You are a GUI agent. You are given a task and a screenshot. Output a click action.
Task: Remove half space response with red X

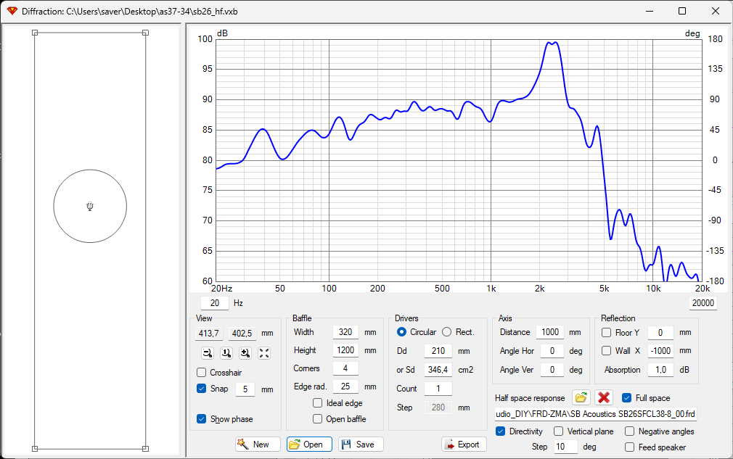click(604, 398)
